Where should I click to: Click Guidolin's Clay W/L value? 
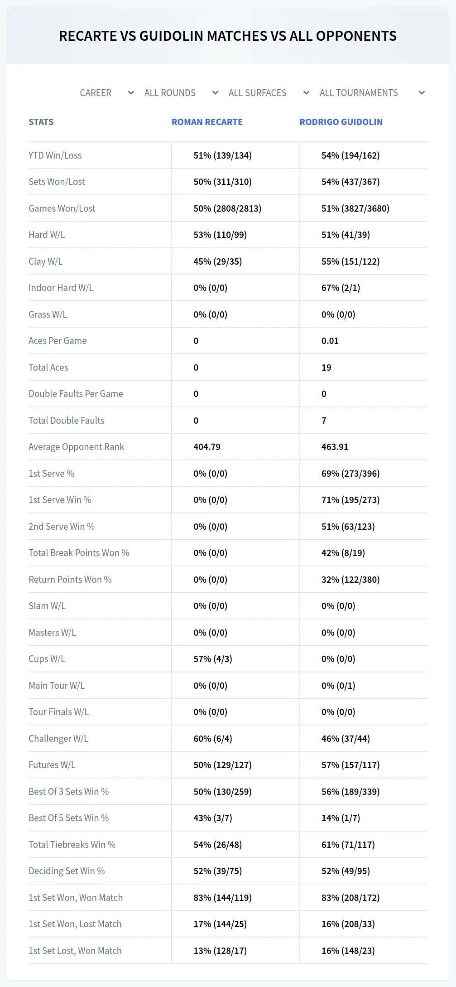tap(350, 261)
